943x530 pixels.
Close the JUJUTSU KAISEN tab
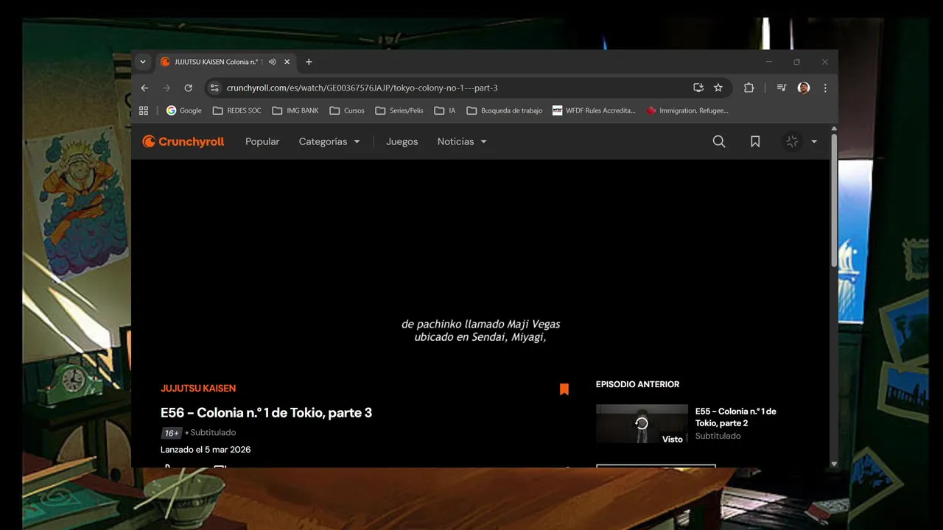click(287, 62)
